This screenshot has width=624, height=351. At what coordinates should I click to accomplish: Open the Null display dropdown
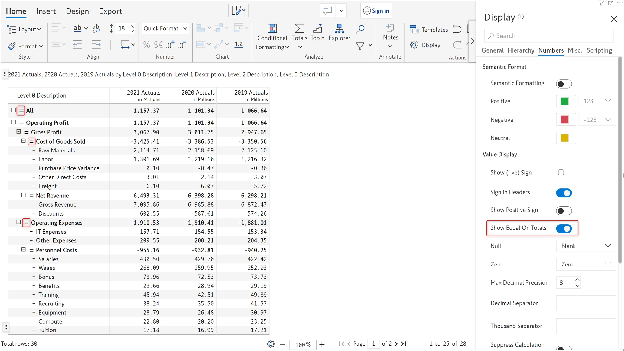(586, 246)
